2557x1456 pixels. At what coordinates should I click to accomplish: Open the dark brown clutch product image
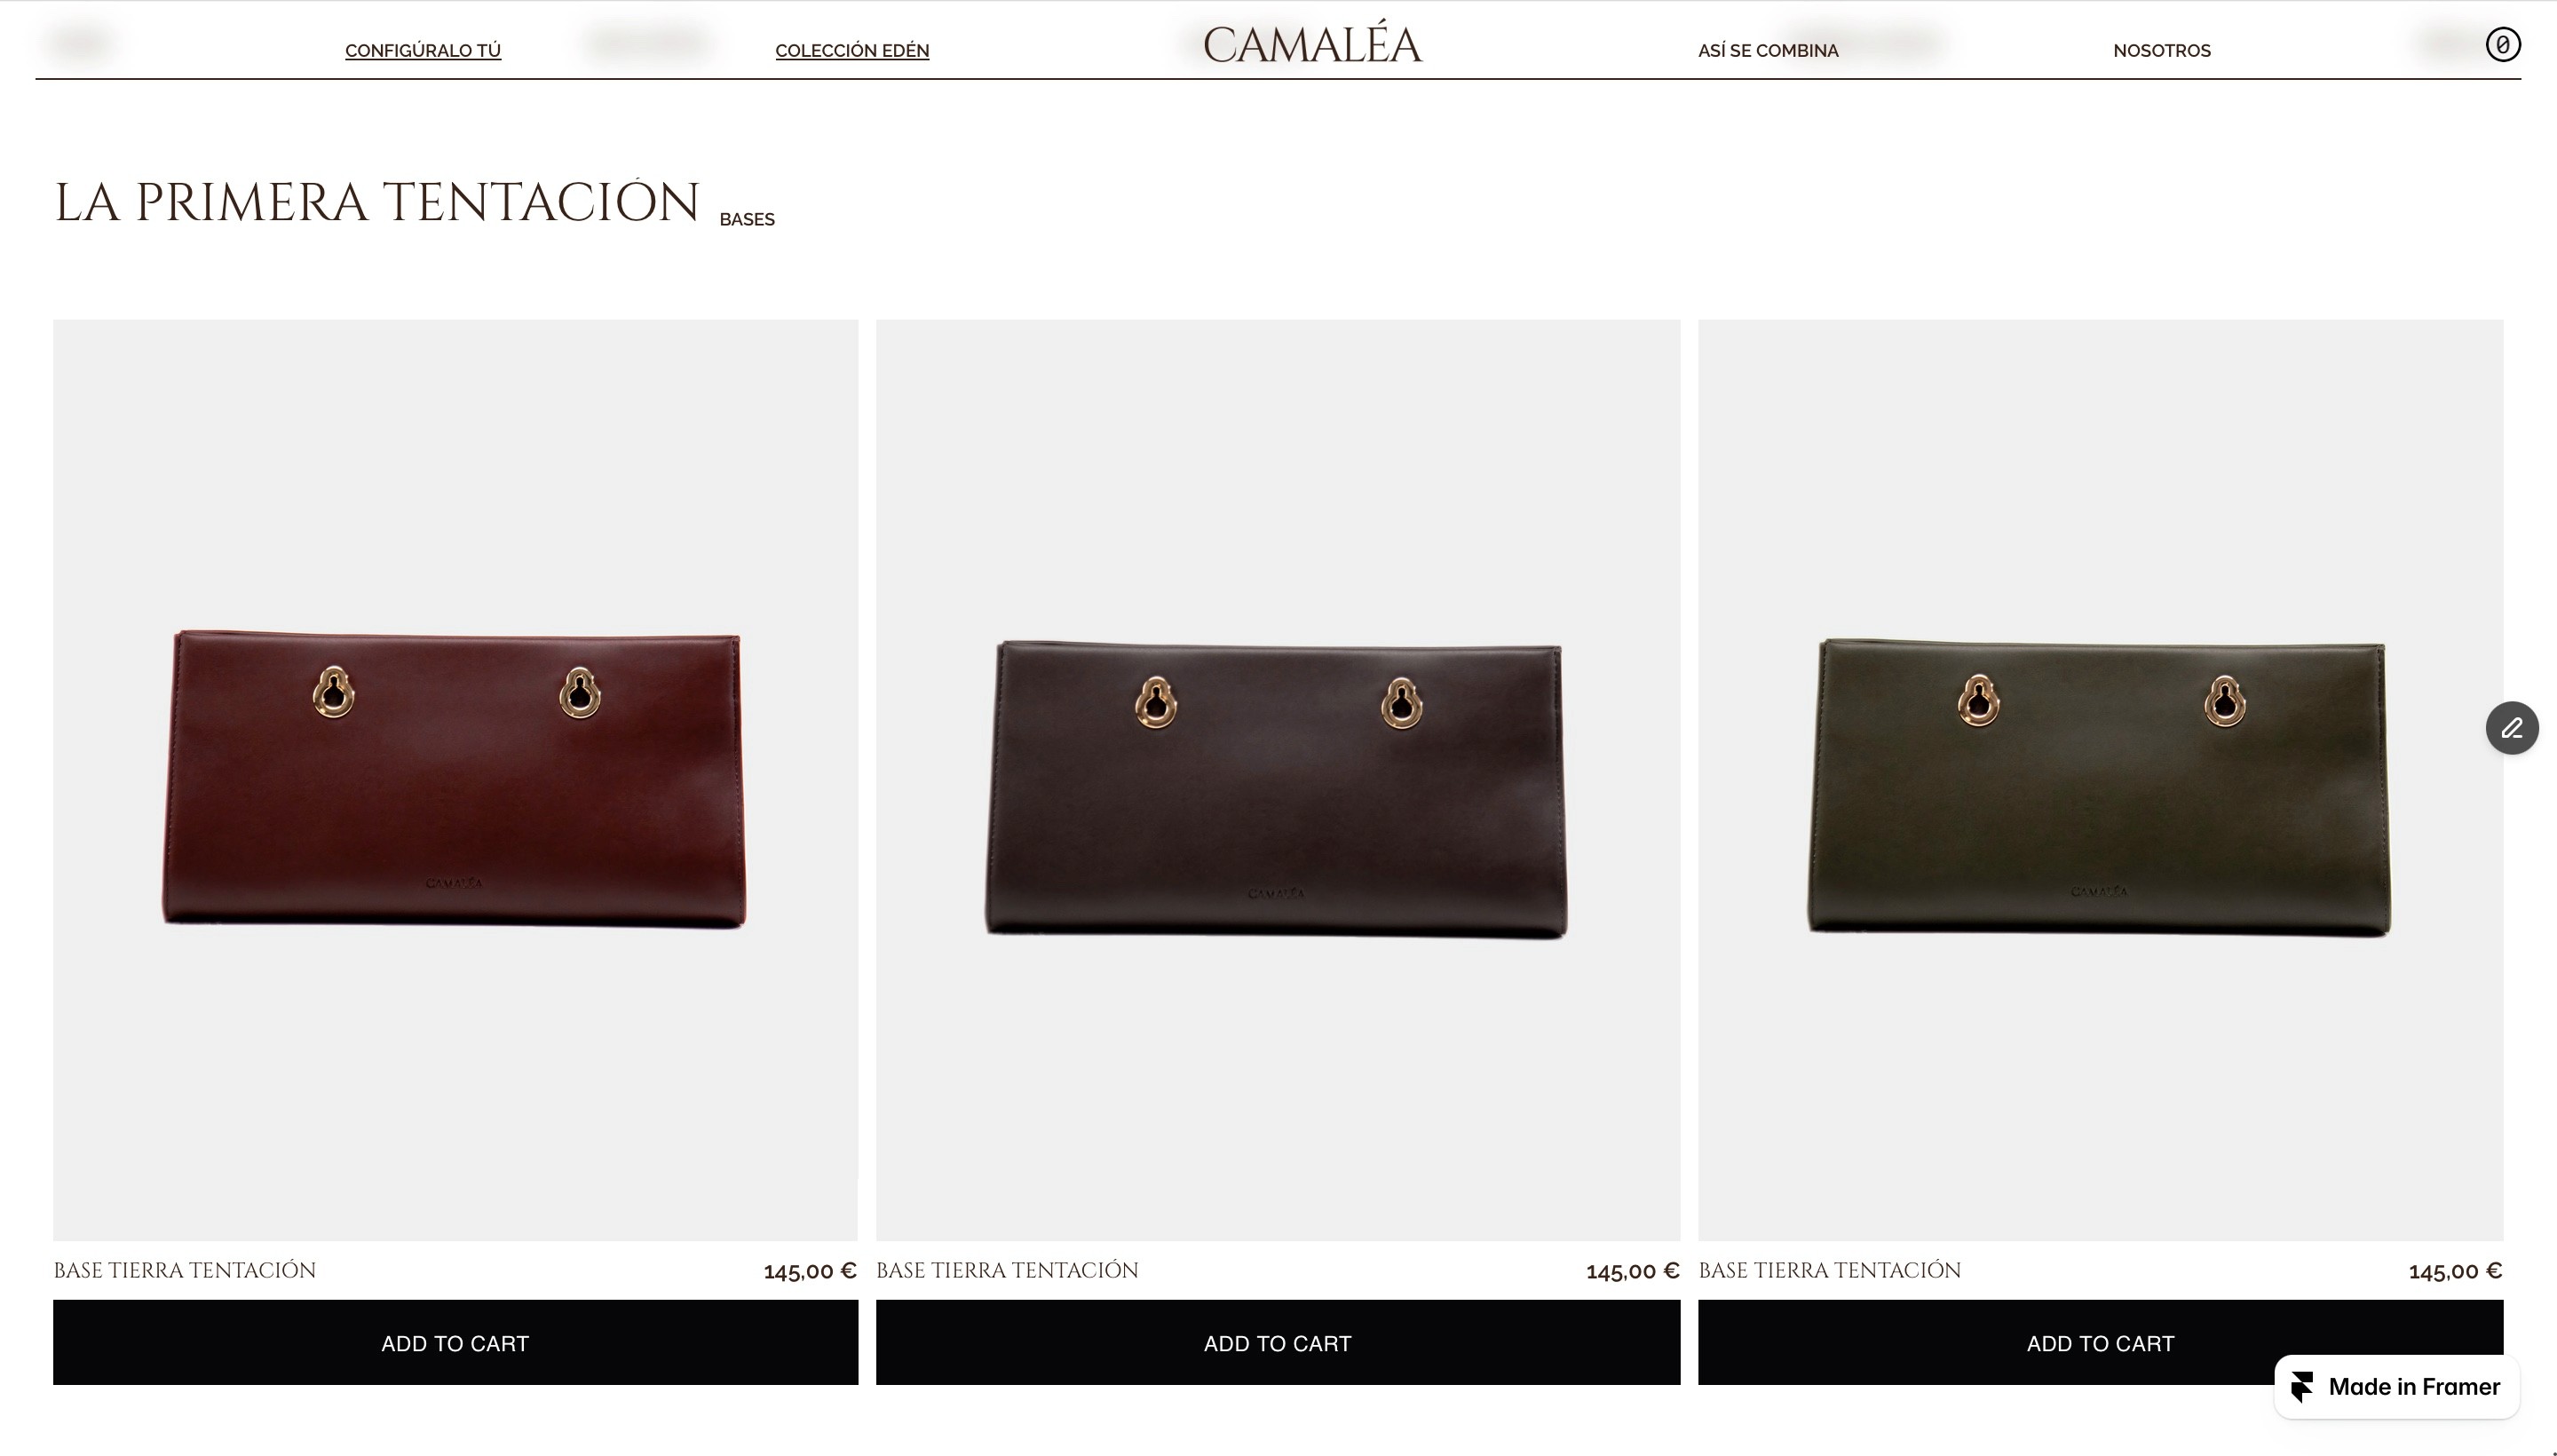pos(1278,780)
